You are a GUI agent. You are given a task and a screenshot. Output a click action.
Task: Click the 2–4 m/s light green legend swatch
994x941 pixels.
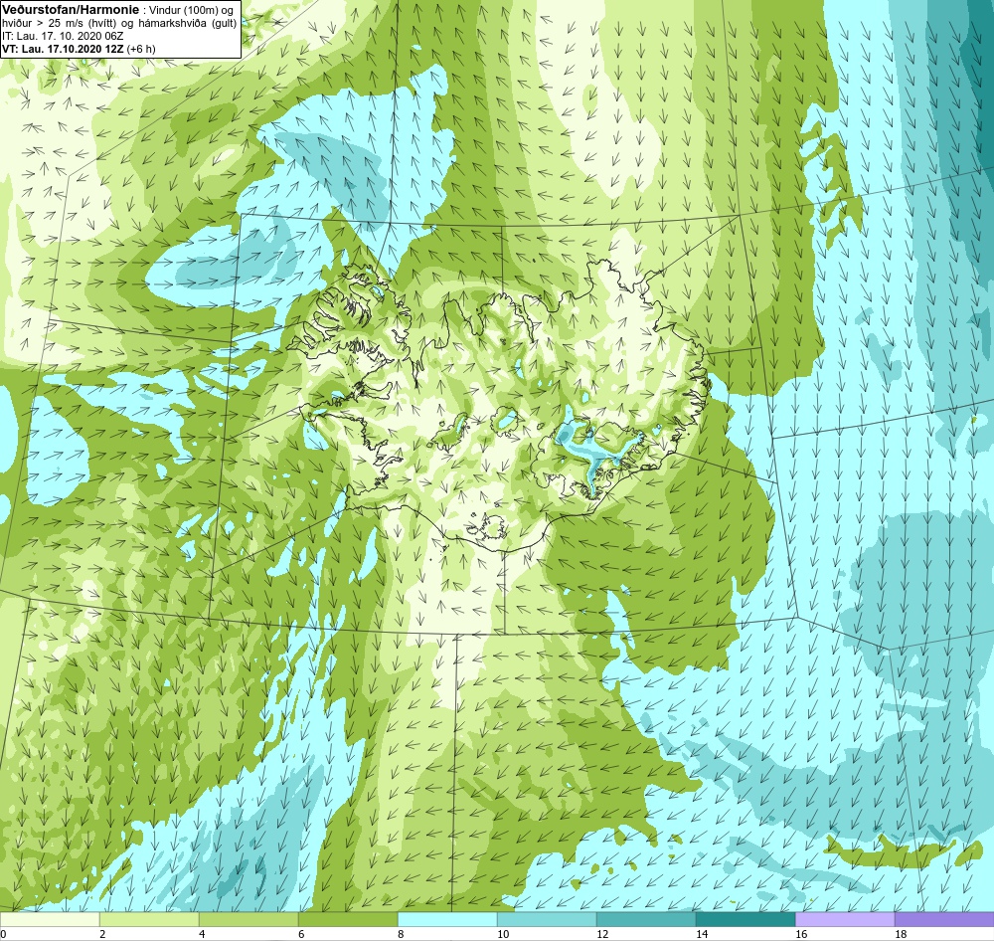point(149,919)
